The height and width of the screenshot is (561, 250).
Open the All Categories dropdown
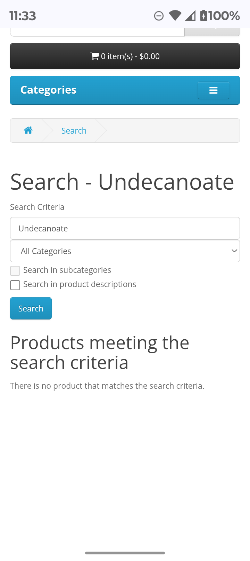click(125, 251)
